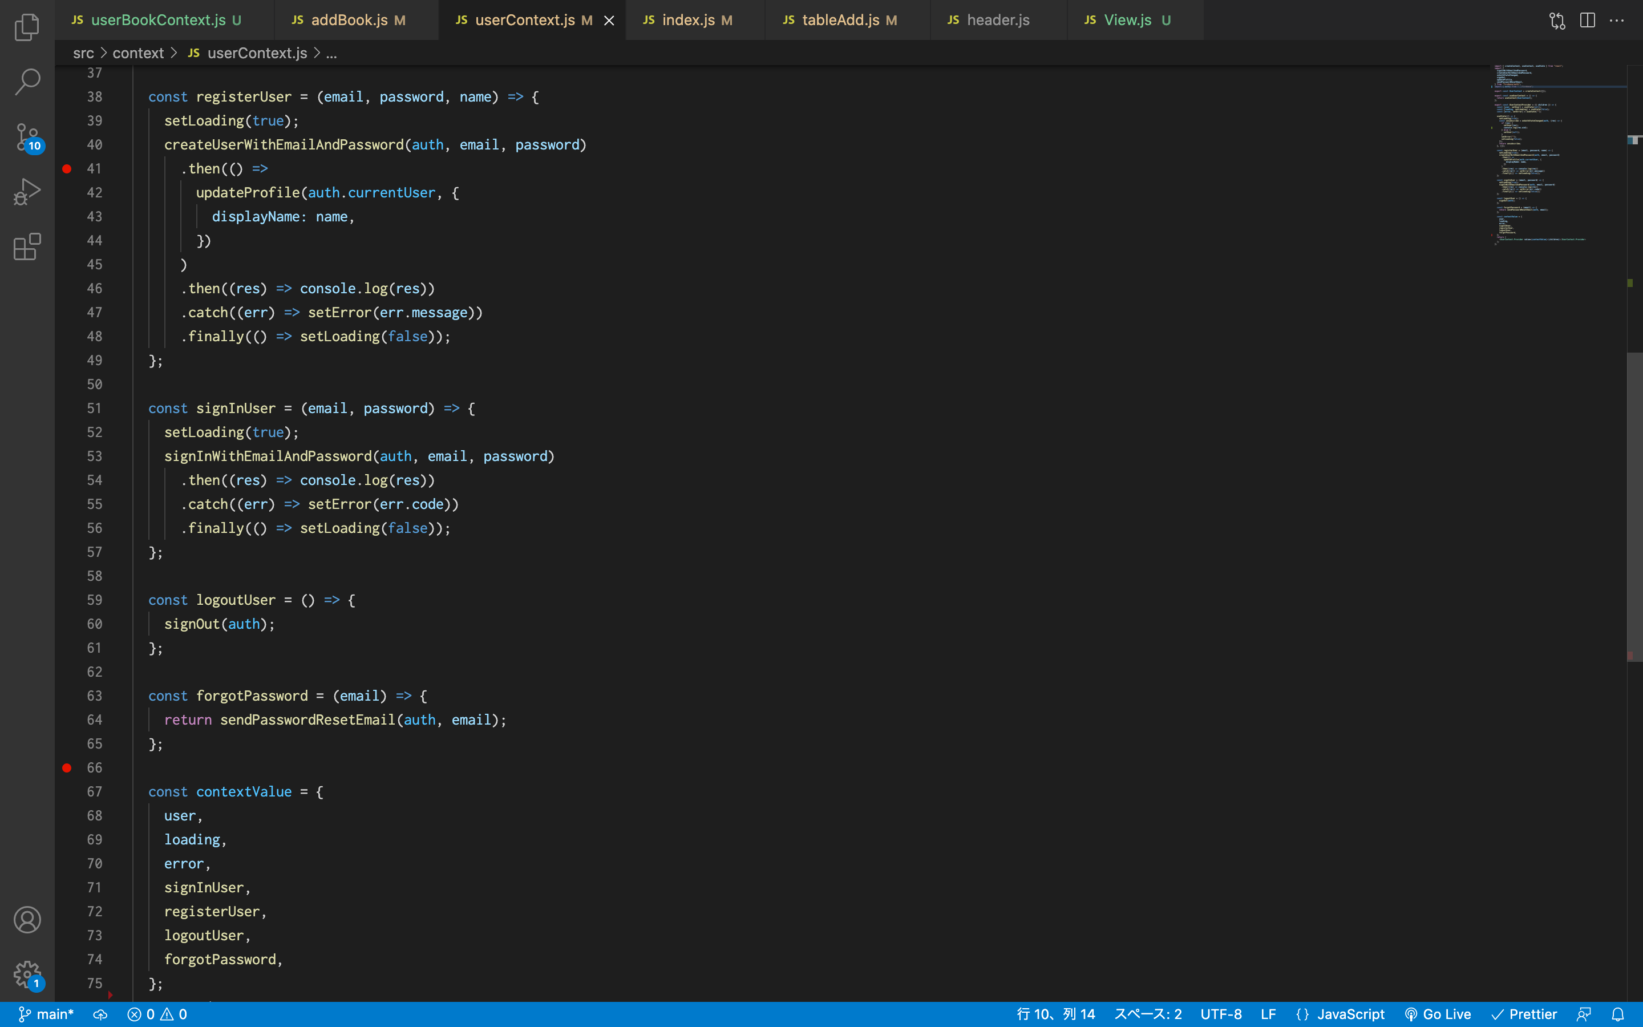Image resolution: width=1643 pixels, height=1027 pixels.
Task: Click line number 51 in the gutter
Action: 94,409
